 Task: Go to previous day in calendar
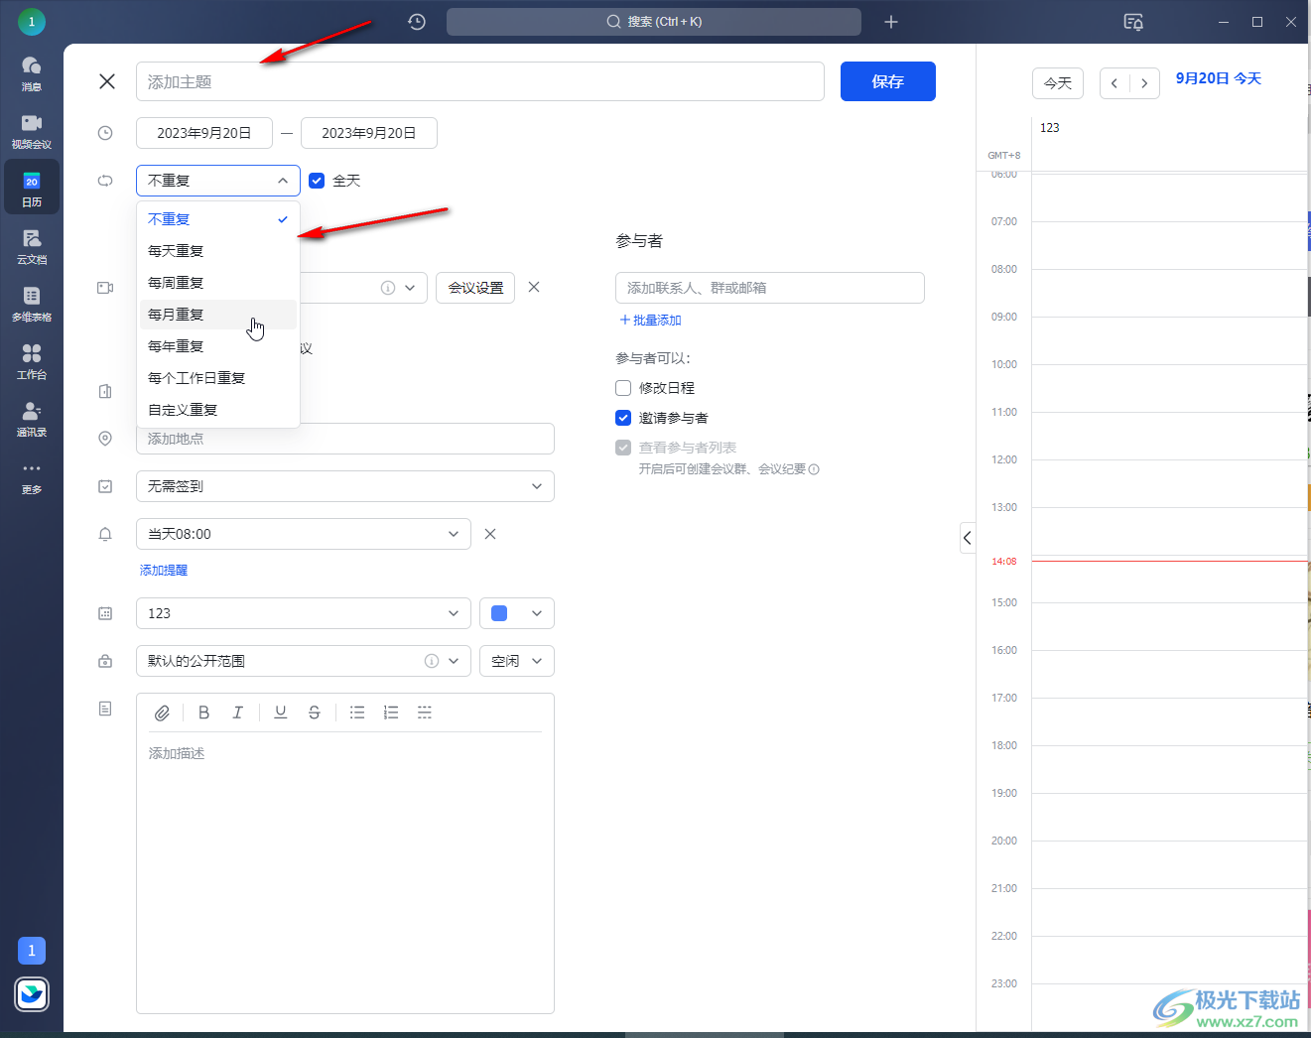(1114, 83)
